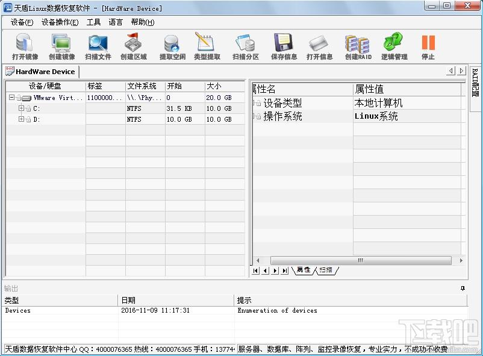Image resolution: width=483 pixels, height=356 pixels.
Task: Open the 设备操作(E) menu
Action: pos(60,22)
